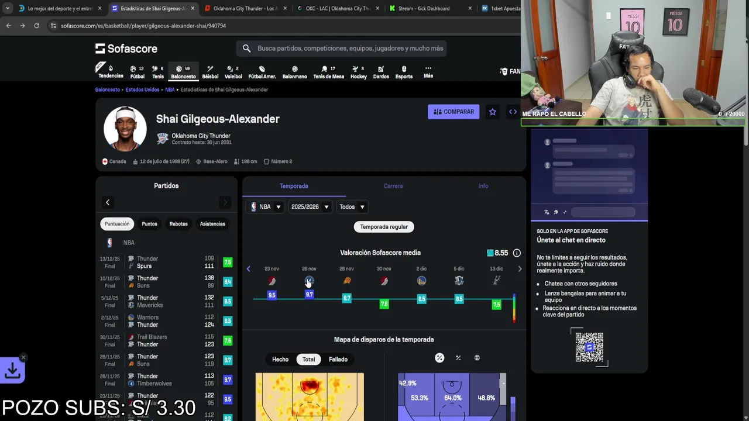Switch to the Carrera tab

coord(393,186)
